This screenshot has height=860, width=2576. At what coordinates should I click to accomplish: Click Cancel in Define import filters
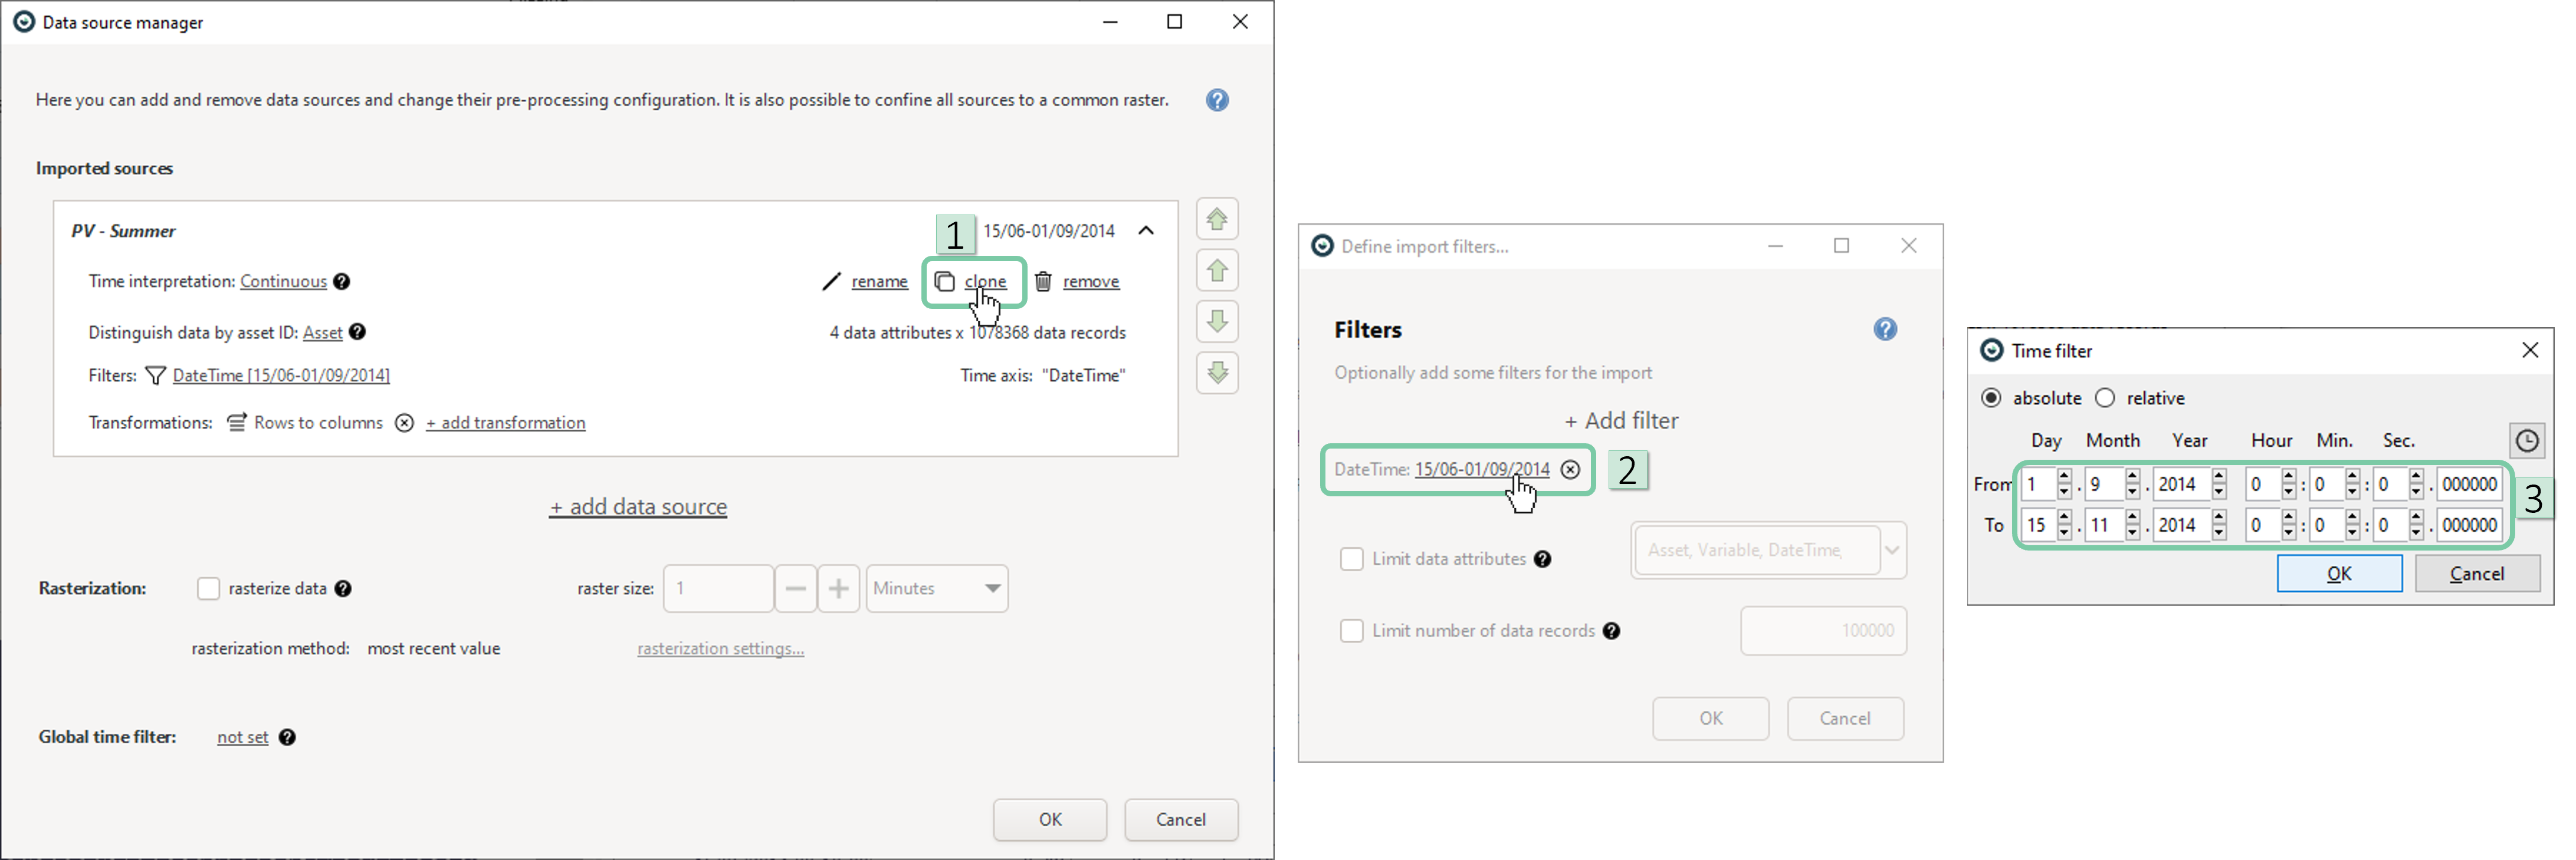tap(1845, 718)
